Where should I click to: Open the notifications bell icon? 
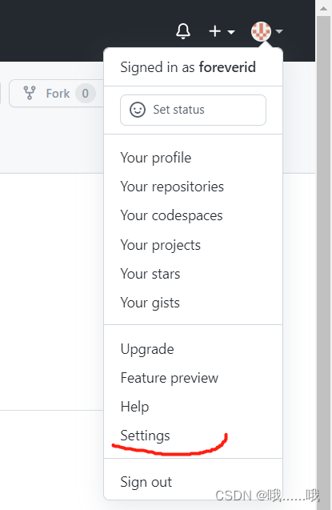pos(183,31)
